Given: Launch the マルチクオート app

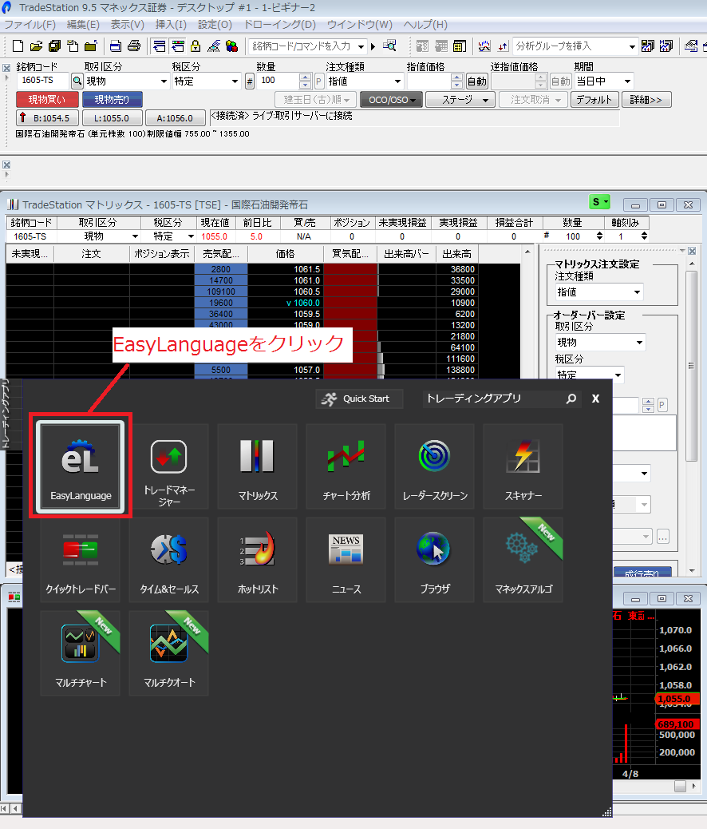Looking at the screenshot, I should [169, 653].
